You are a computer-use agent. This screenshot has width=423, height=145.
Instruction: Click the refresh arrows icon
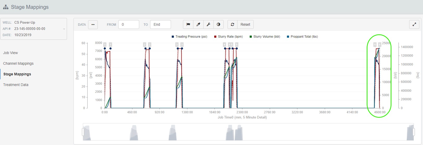click(232, 24)
